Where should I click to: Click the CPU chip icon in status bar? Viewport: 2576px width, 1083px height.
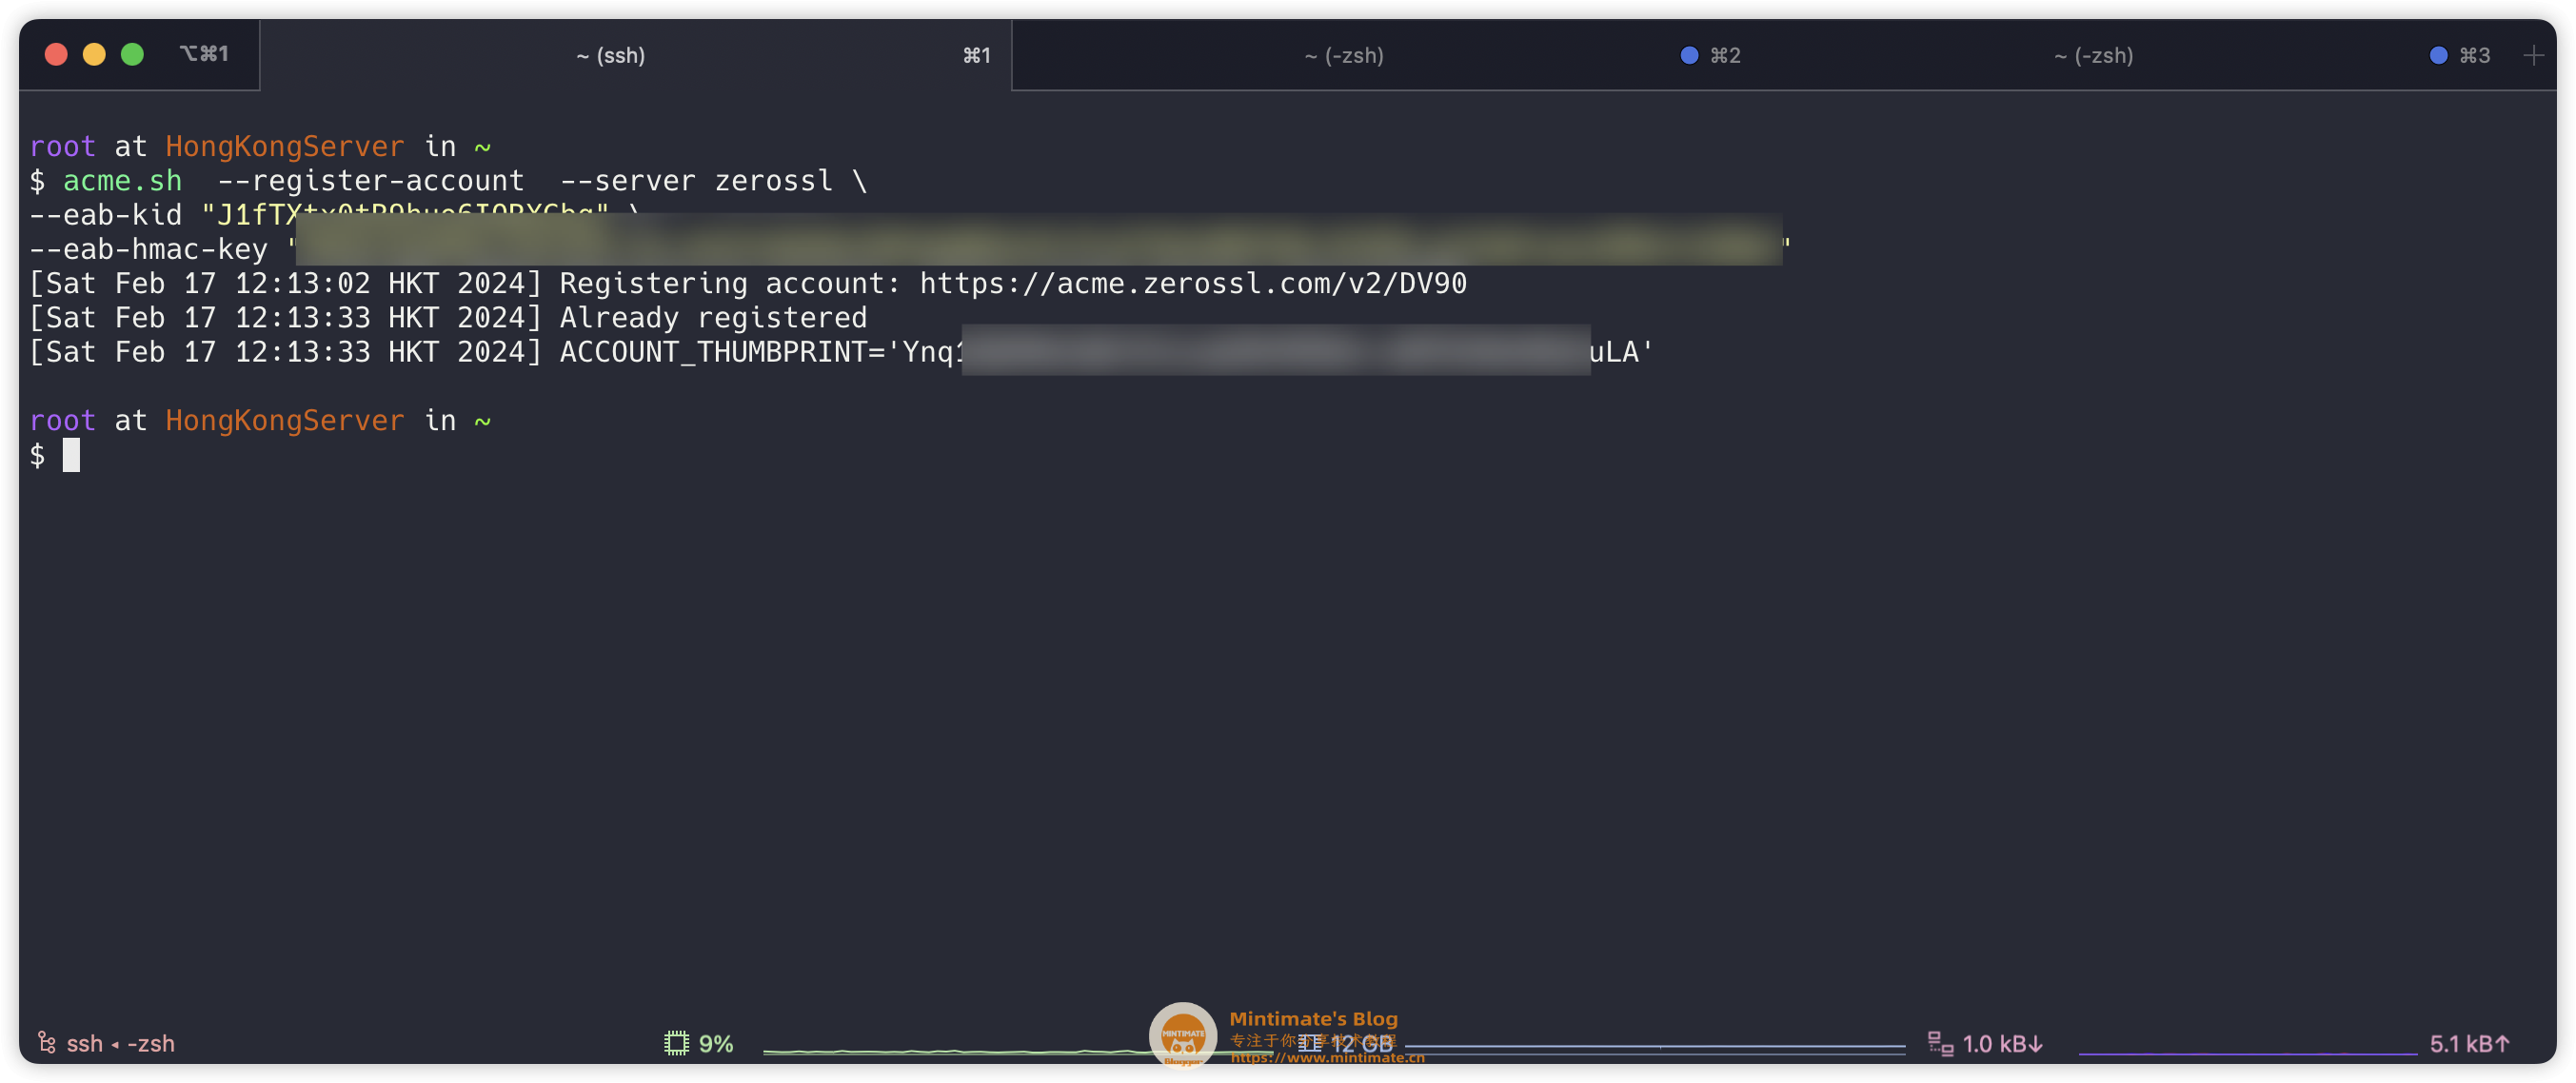(x=677, y=1043)
